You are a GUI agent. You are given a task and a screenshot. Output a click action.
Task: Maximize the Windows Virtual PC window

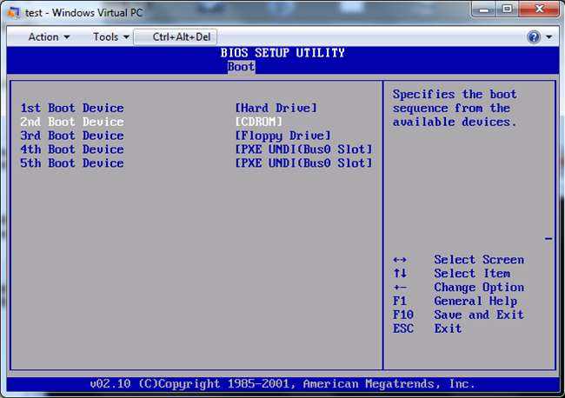507,10
